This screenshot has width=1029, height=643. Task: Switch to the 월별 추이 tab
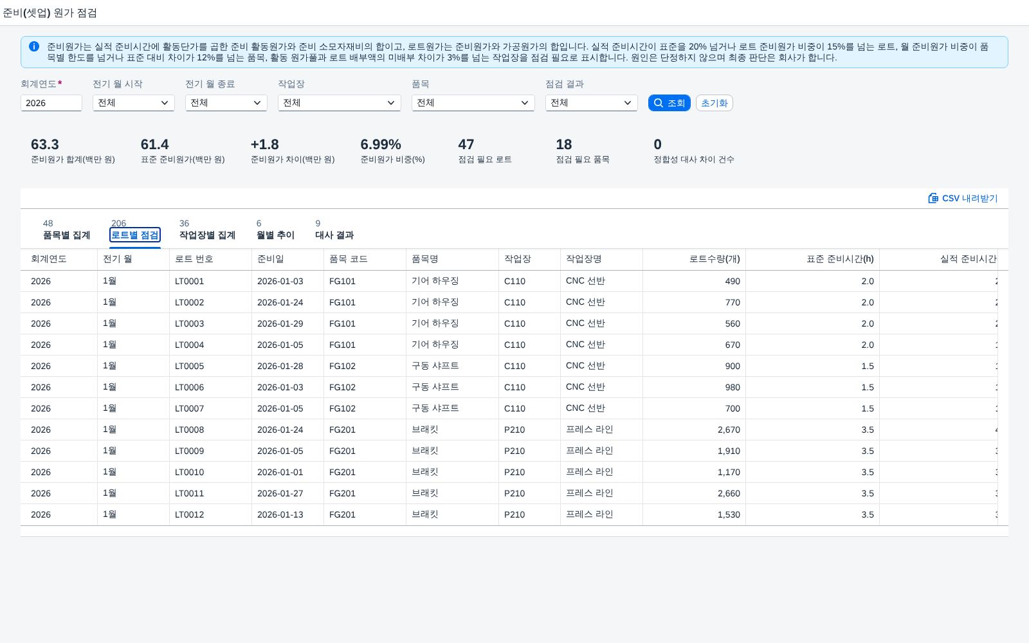click(x=275, y=235)
